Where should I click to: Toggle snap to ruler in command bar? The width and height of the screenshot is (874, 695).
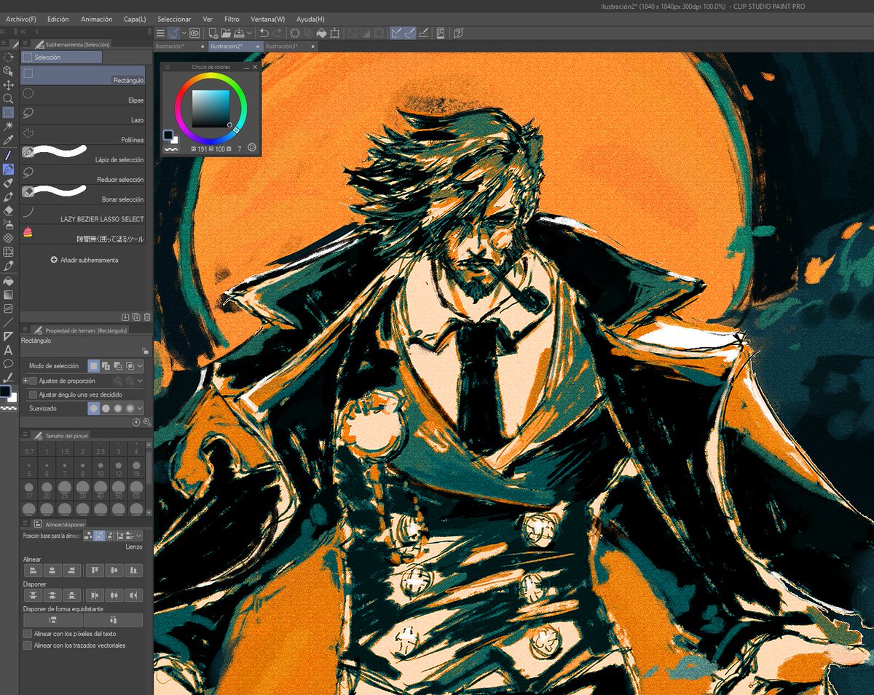397,33
